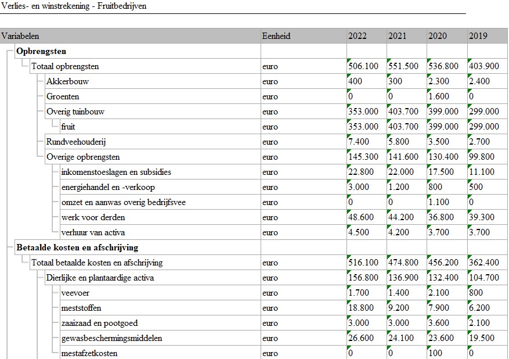Select the Overig tuinbouw tree item

point(75,112)
